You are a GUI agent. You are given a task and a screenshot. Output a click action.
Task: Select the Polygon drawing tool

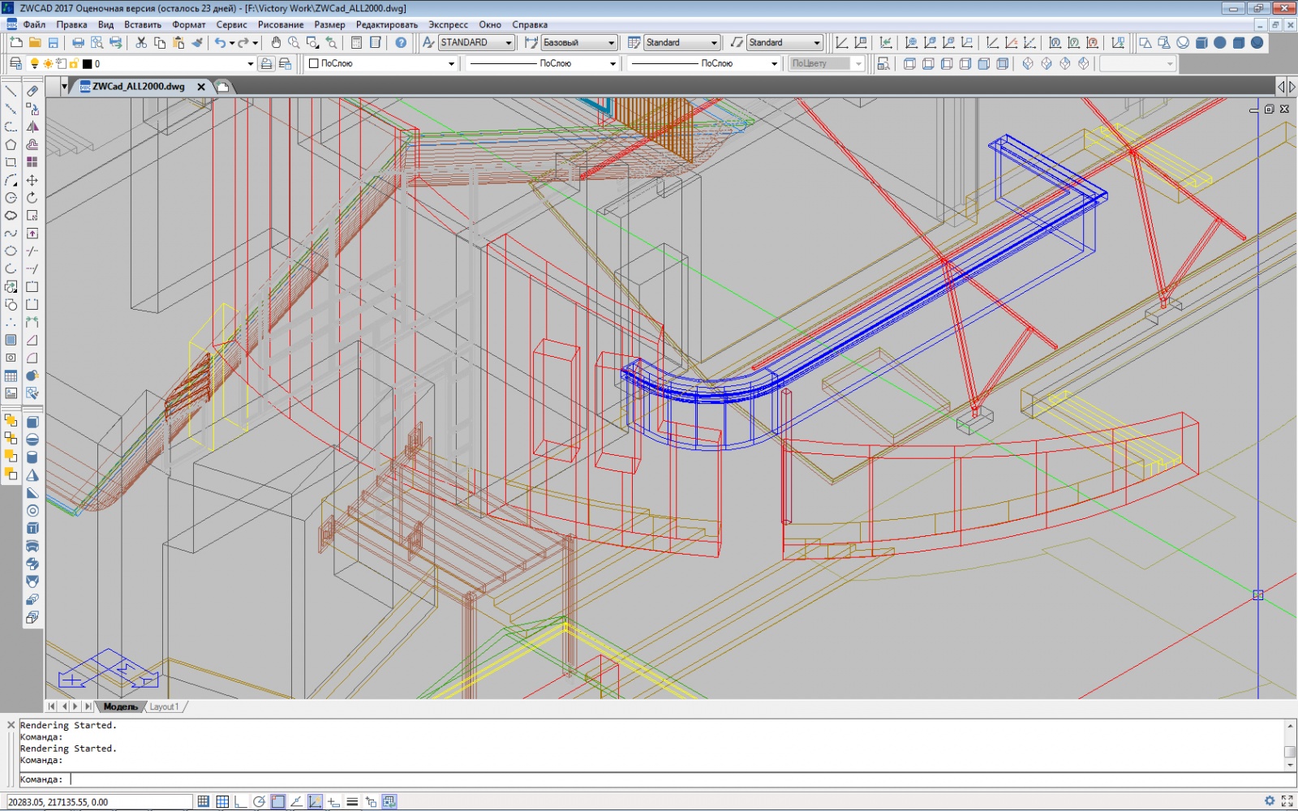[11, 145]
